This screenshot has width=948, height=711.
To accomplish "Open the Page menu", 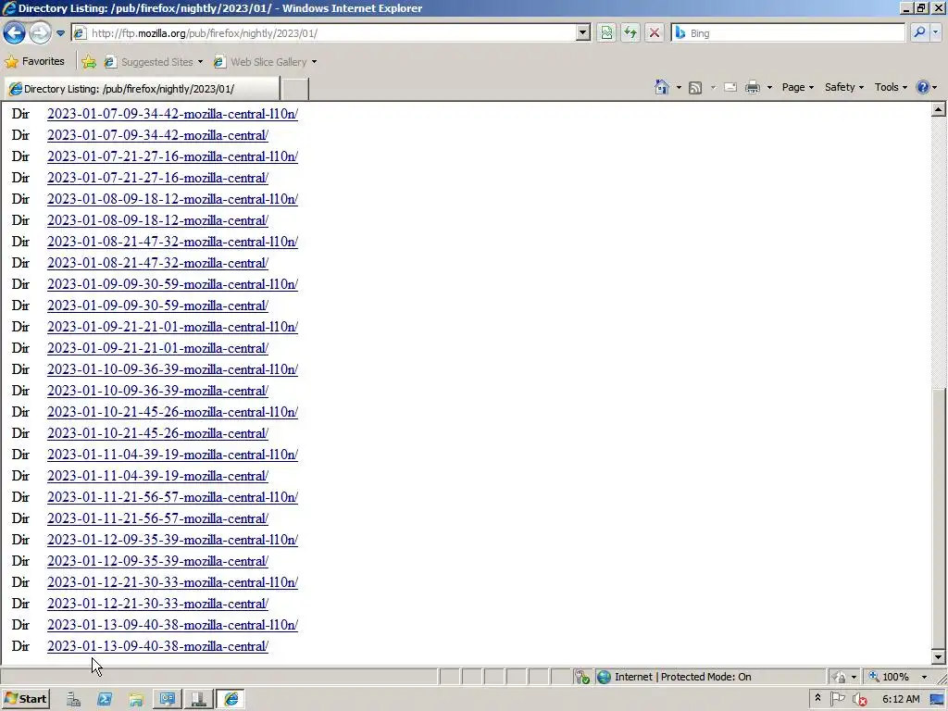I will click(797, 87).
